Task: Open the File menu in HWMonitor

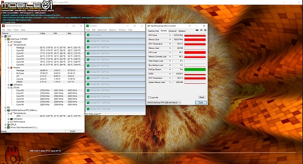Action: click(x=3, y=30)
